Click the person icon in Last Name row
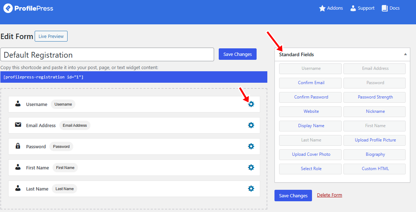The width and height of the screenshot is (416, 212). pos(18,188)
